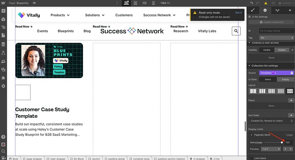This screenshot has width=295, height=160.
Task: Open the breakpoint options three-dot menu
Action: tap(117, 3)
